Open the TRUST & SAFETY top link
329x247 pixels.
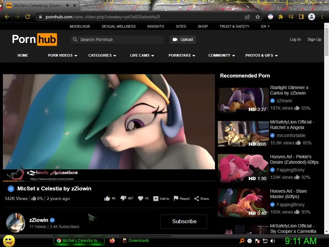click(x=234, y=26)
